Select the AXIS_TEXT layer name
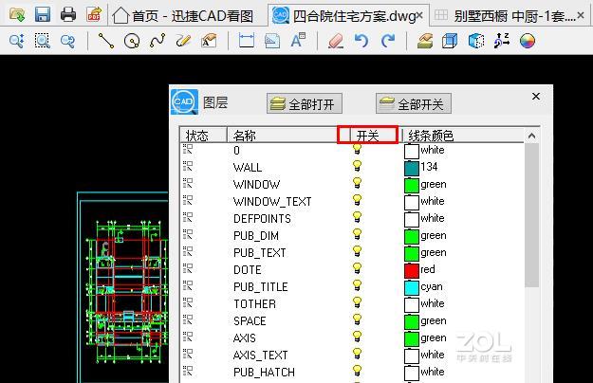 [x=261, y=356]
